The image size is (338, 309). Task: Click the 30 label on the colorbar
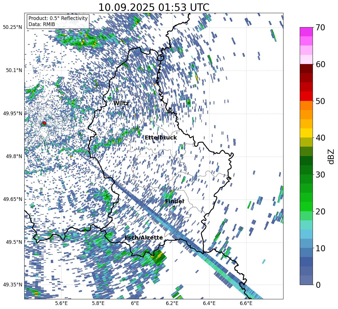(320, 175)
